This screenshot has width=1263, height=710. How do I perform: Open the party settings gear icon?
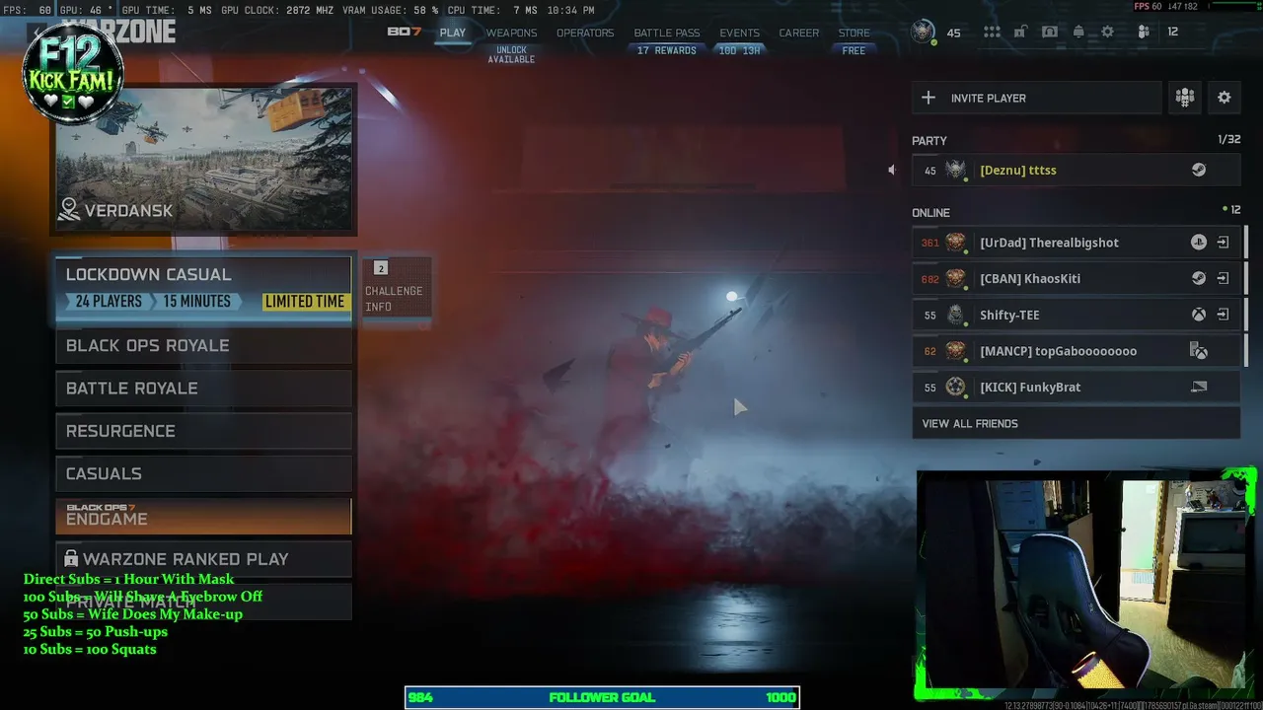(1225, 98)
